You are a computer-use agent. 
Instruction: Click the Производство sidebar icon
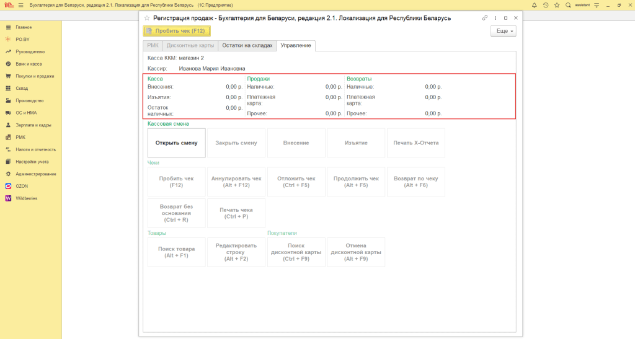(x=8, y=100)
